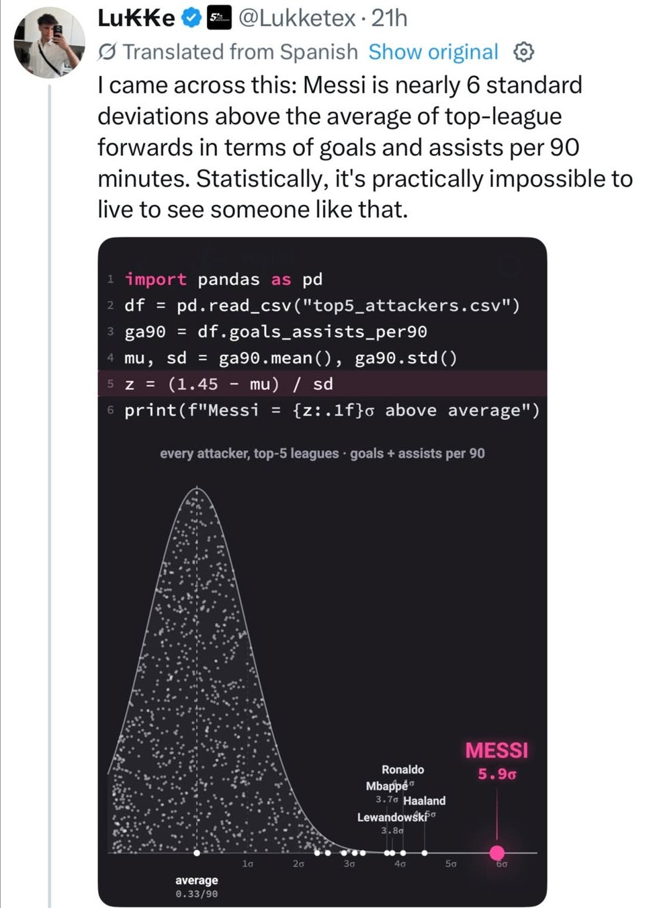Click the 'Translated from Spanish' label
This screenshot has width=649, height=908.
240,52
